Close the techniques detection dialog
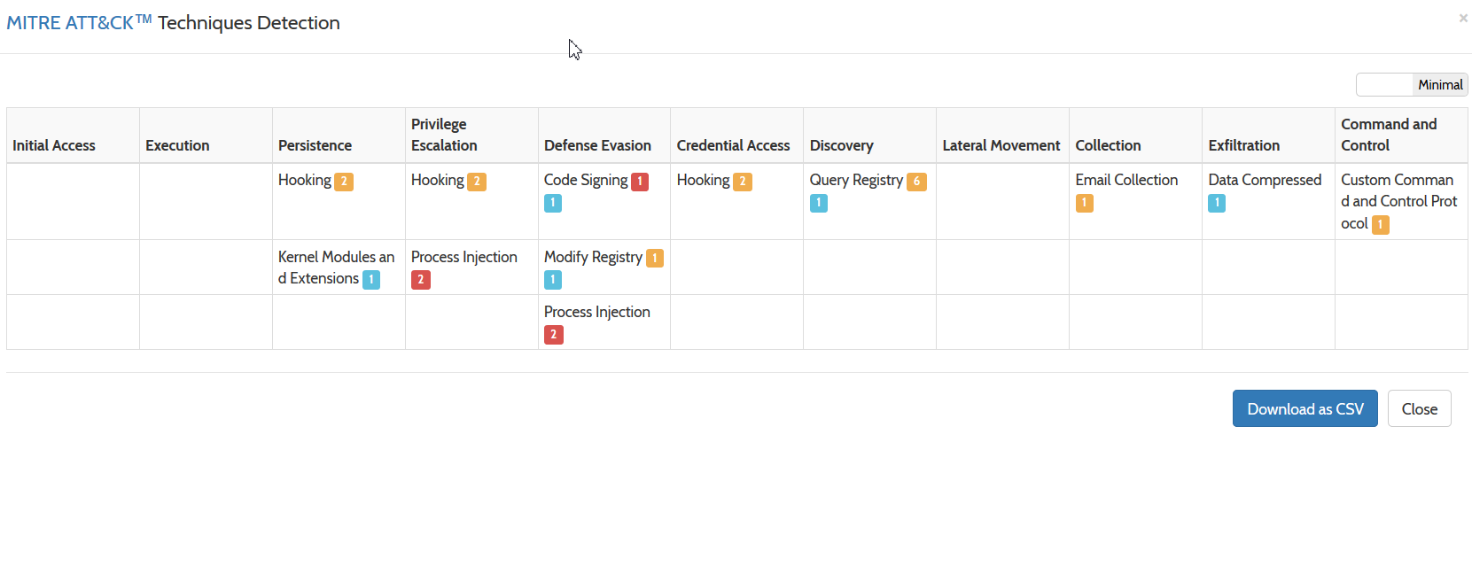 coord(1418,408)
